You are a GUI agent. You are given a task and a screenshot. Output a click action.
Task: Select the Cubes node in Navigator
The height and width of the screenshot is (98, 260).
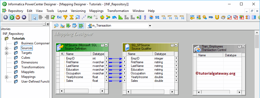(x=26, y=58)
